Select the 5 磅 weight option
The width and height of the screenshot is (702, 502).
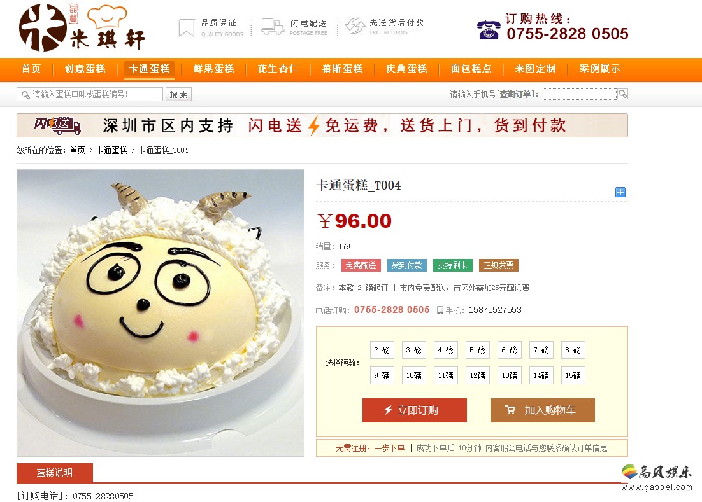(x=477, y=350)
